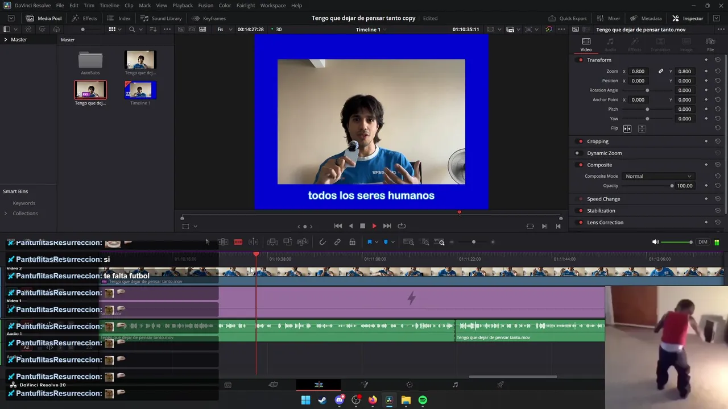
Task: Open the Index panel
Action: tap(119, 18)
